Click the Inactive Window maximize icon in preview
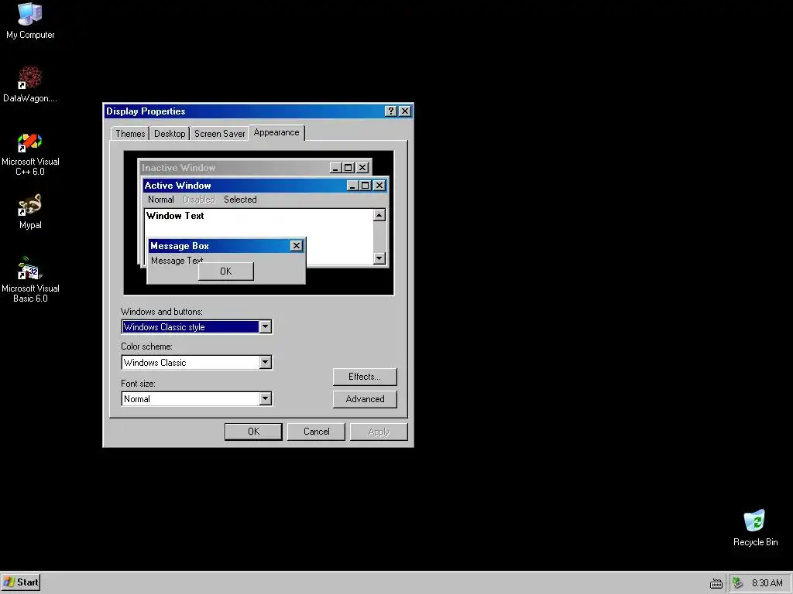The width and height of the screenshot is (793, 594). click(x=348, y=167)
